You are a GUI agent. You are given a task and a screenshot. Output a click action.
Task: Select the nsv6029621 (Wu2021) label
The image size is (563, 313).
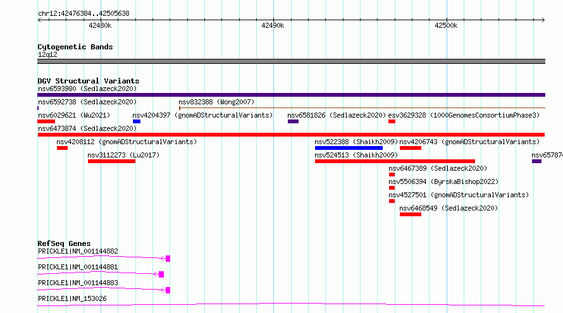click(74, 115)
